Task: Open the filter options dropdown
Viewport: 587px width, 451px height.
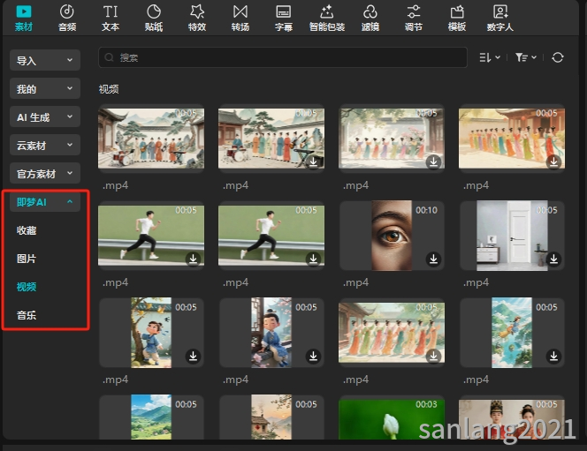Action: click(x=526, y=57)
